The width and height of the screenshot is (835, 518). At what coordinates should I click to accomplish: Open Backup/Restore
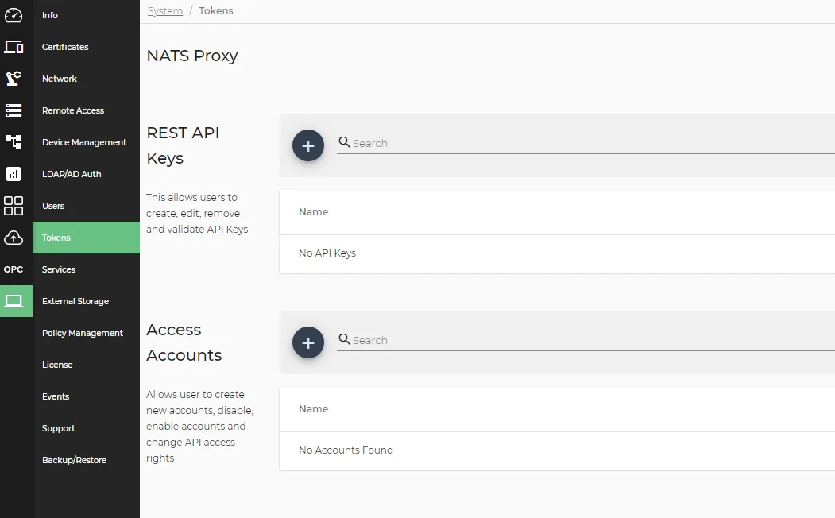tap(86, 460)
